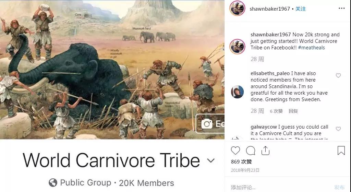The height and width of the screenshot is (192, 351).
Task: Open the elisabeths_paleo profile avatar
Action: 237,92
